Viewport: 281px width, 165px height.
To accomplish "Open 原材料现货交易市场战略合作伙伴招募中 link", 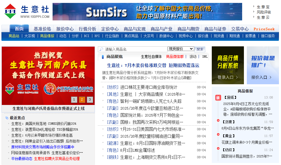I will coord(43,147).
